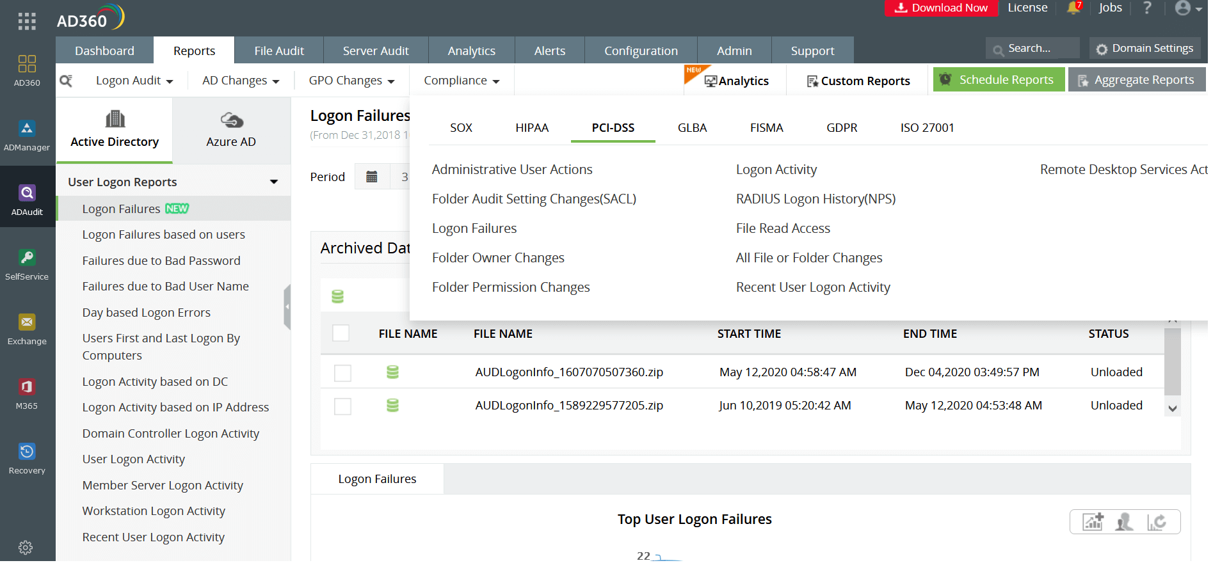Click the Download Now button
The width and height of the screenshot is (1229, 563).
click(x=941, y=8)
